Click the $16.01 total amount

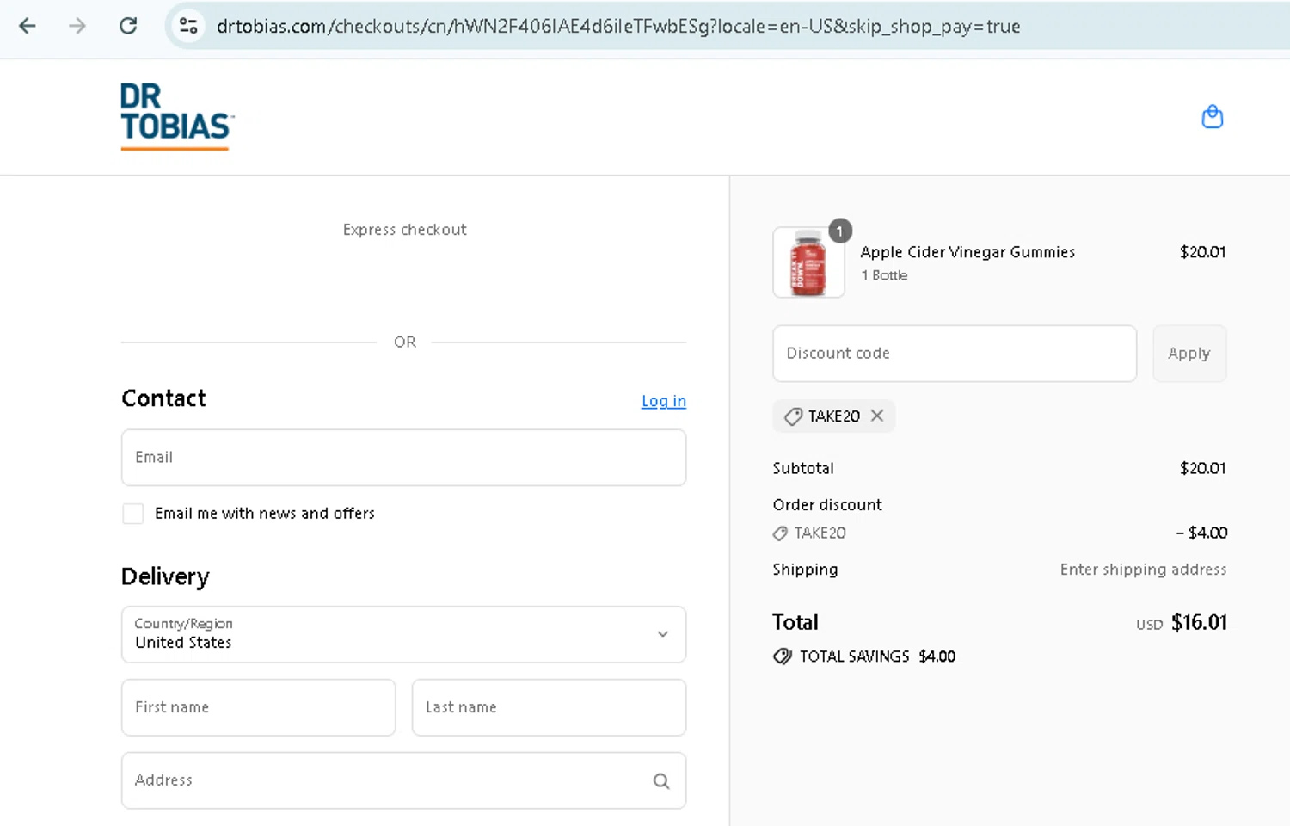coord(1199,622)
